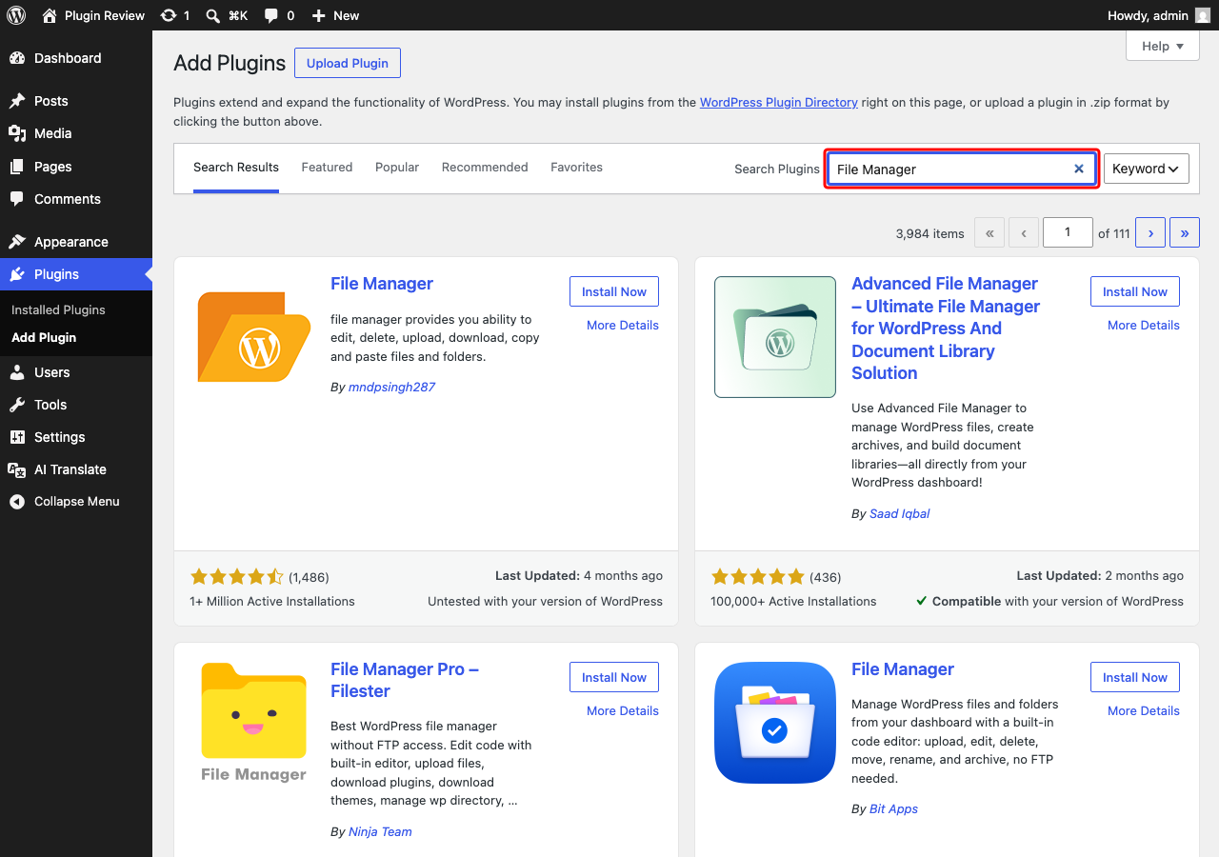View More Details for Filester
1219x857 pixels.
coord(623,710)
